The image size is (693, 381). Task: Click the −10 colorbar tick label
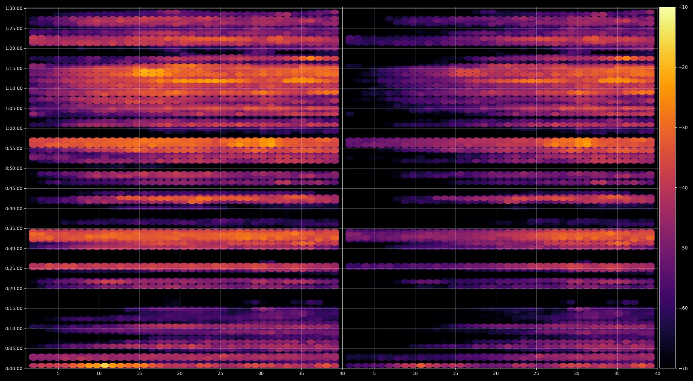click(683, 7)
